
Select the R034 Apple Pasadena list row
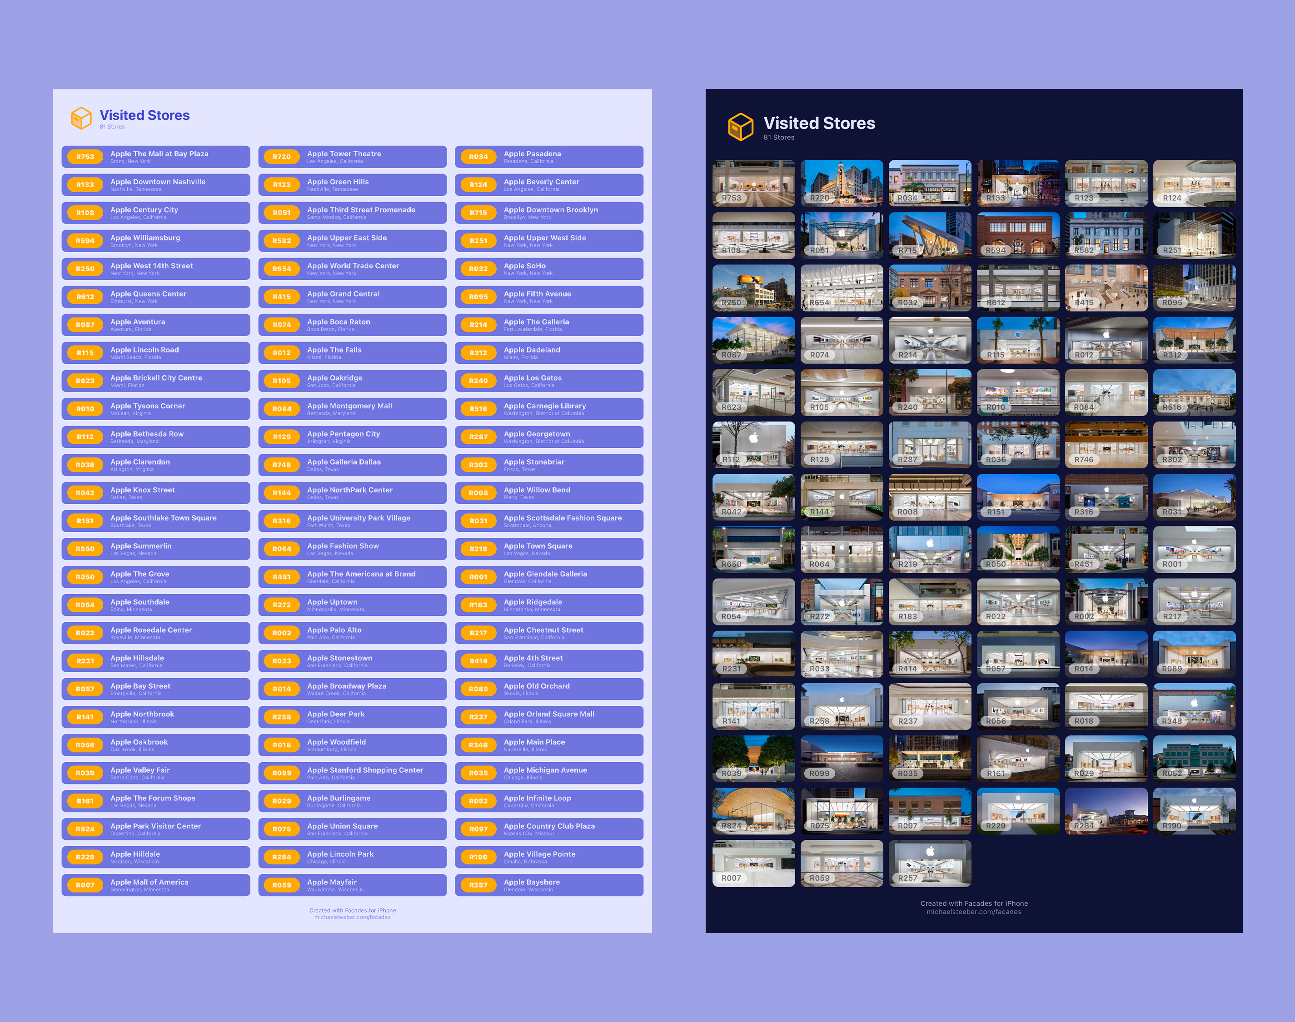coord(549,157)
